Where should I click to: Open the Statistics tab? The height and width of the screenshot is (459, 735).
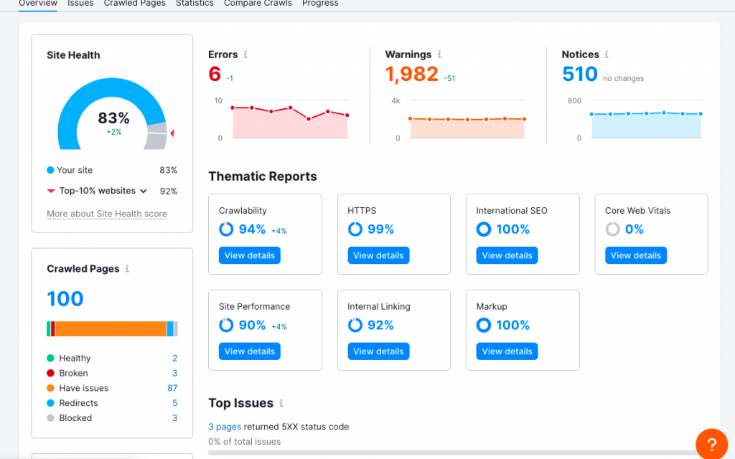[195, 4]
